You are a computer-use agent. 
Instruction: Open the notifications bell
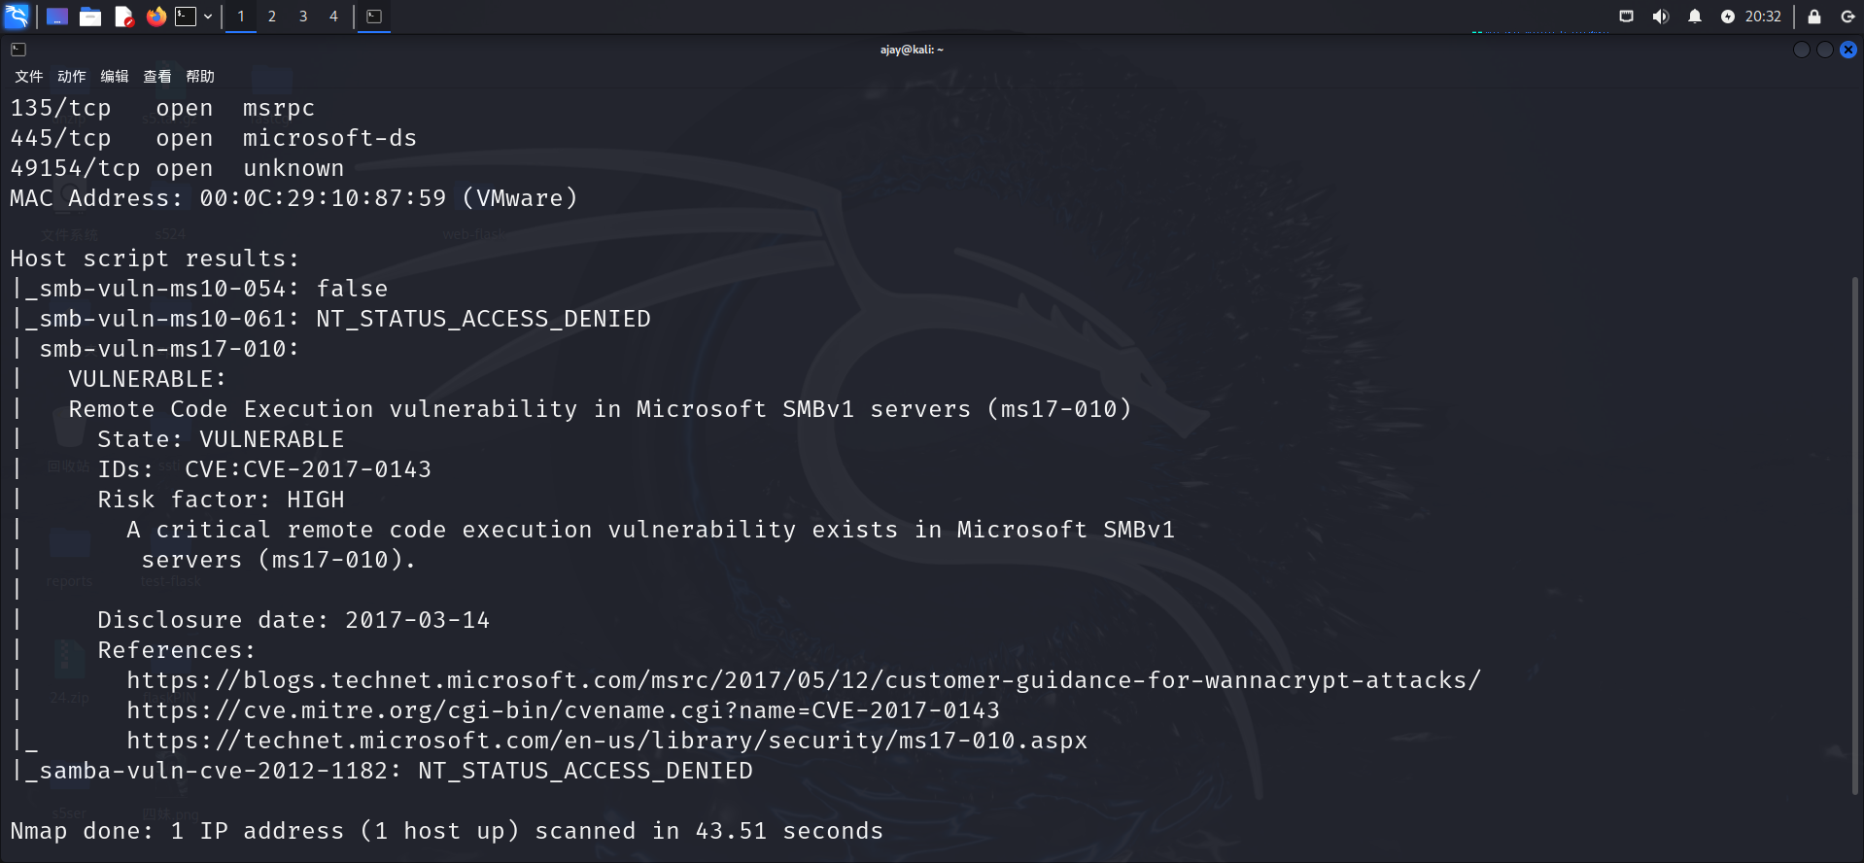1694,17
